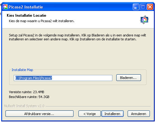The image size is (156, 122).
Task: Click the Vereiste ruimte 23.4MB text
Action: pos(27,92)
